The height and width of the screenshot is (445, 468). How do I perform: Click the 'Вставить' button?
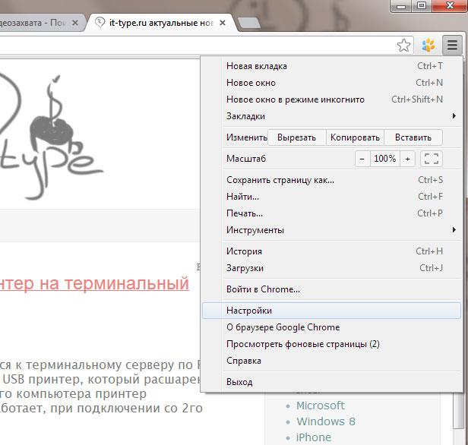coord(413,137)
